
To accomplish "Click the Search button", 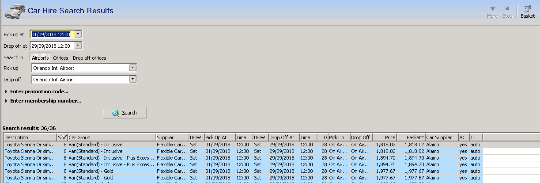I will [x=125, y=113].
